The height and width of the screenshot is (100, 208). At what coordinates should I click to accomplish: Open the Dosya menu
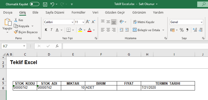[x=8, y=13]
